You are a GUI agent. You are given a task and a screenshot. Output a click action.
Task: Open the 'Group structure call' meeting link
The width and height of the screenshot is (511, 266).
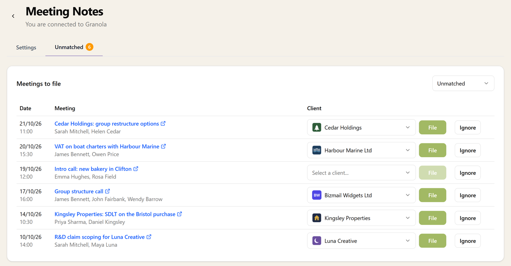pos(79,191)
